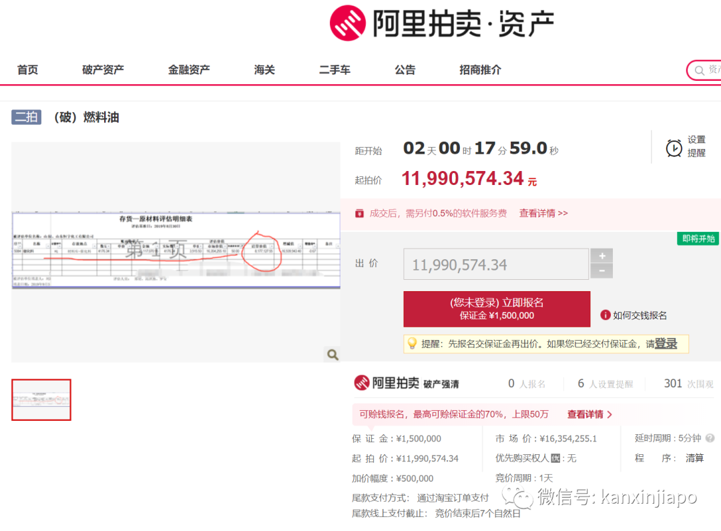Click the software service fee notice icon

click(359, 213)
